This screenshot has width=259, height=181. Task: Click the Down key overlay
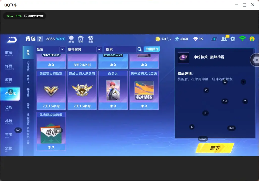click(x=203, y=139)
